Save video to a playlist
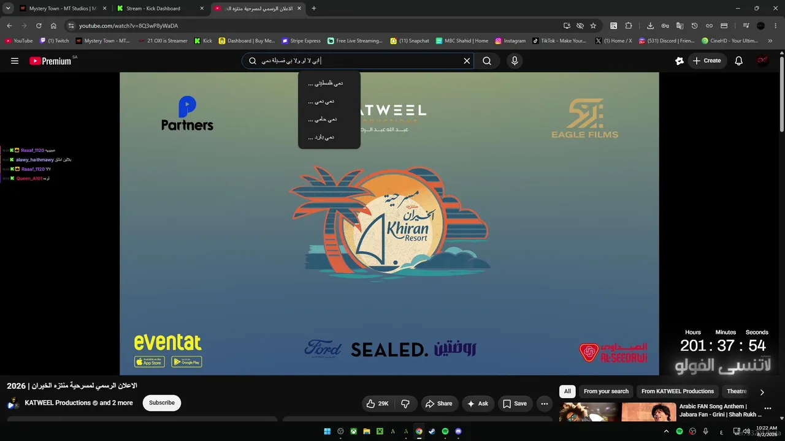The width and height of the screenshot is (785, 441). pos(515,404)
